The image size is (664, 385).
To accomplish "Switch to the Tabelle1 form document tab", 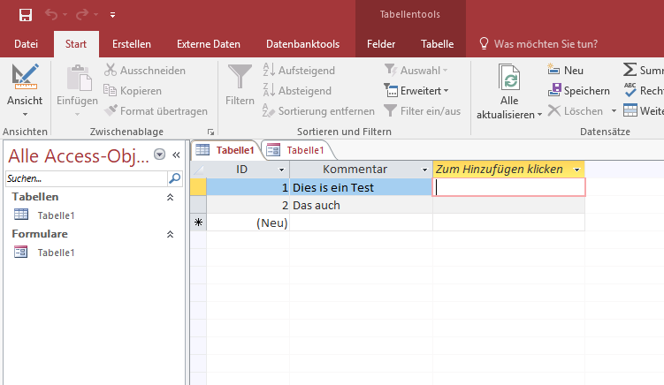I will point(295,150).
